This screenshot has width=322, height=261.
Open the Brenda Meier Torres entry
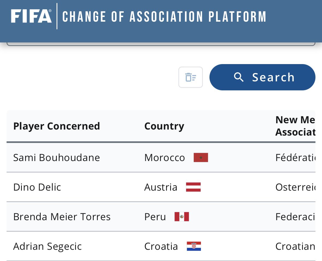62,217
